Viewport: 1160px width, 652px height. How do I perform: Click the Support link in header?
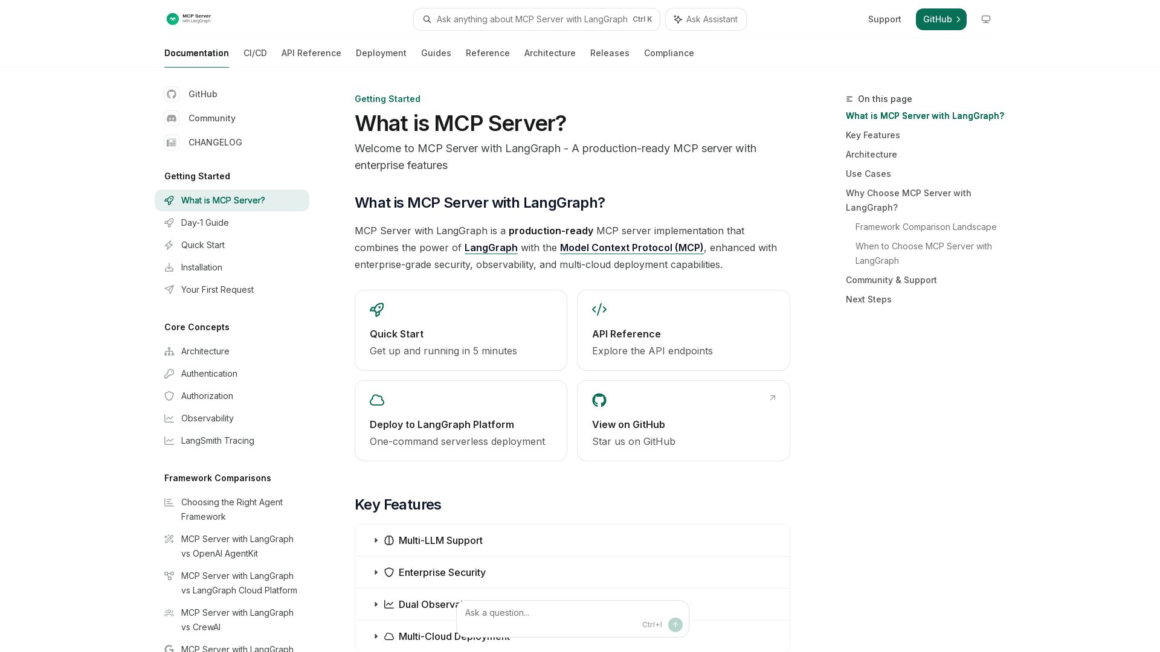click(x=884, y=19)
